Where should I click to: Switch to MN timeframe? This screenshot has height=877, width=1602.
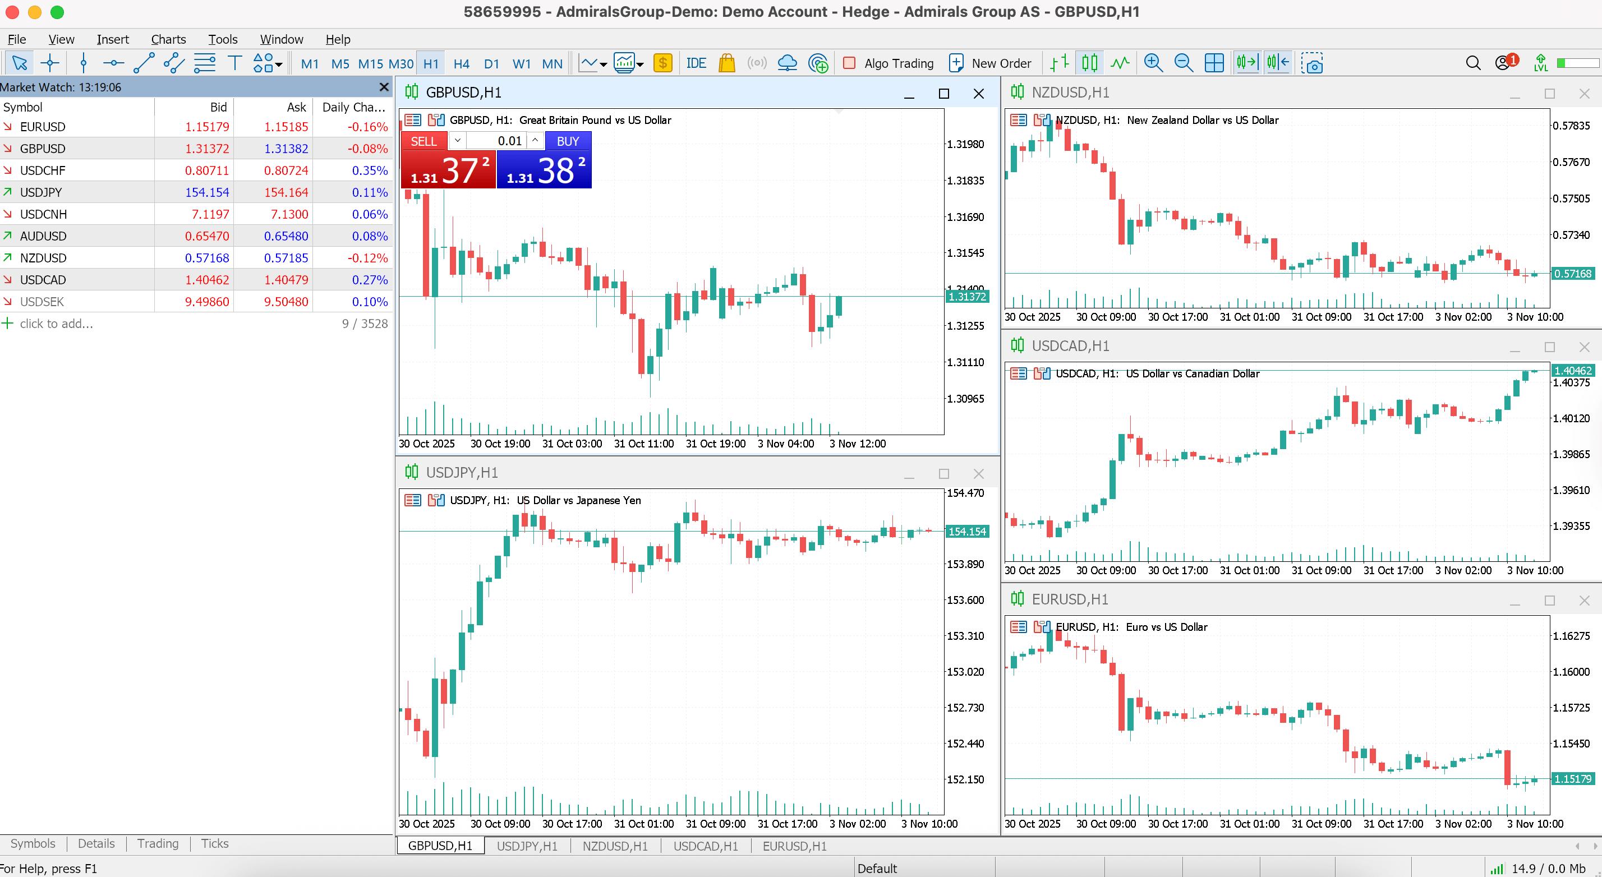[553, 63]
